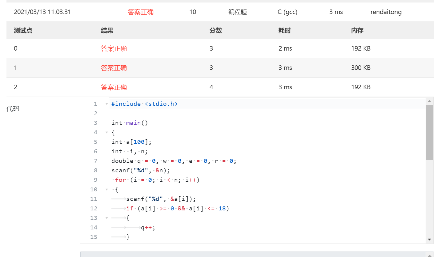Image resolution: width=437 pixels, height=257 pixels.
Task: Click the scanf("%d", &a[i]); line
Action: [161, 199]
